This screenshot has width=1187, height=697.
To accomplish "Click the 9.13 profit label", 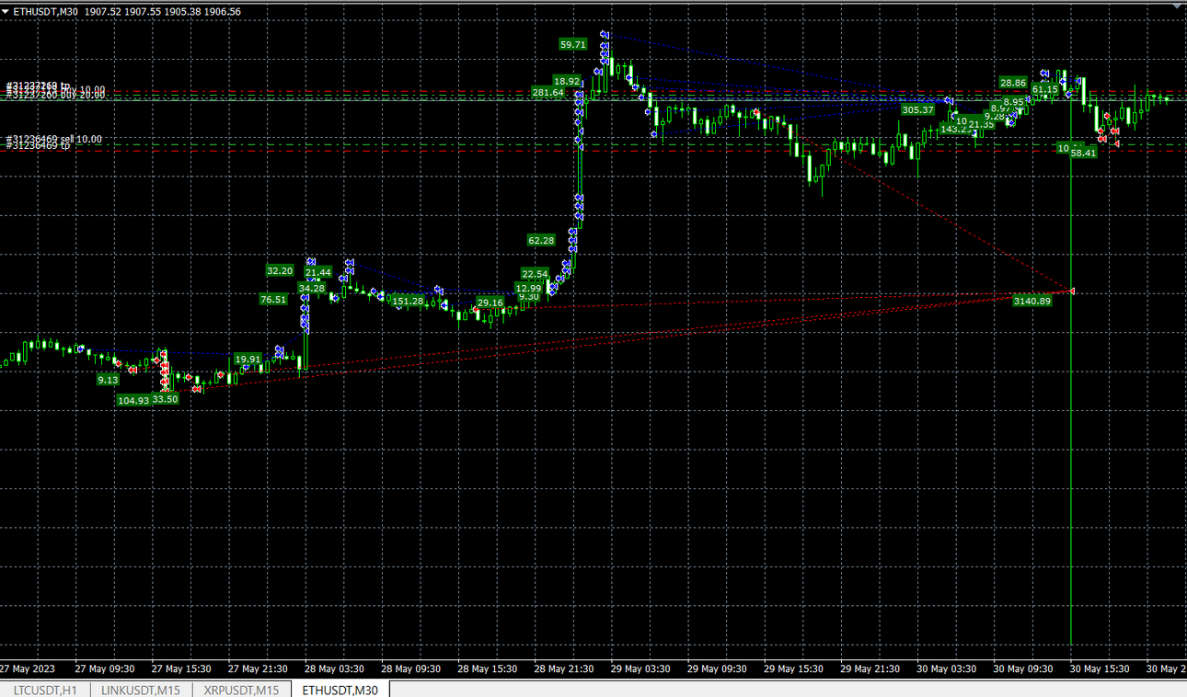I will pyautogui.click(x=108, y=380).
